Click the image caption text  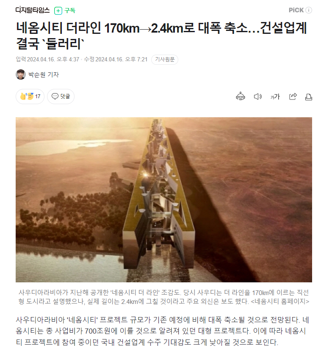[x=164, y=297]
